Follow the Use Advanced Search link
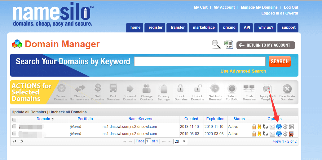The width and height of the screenshot is (322, 160). pyautogui.click(x=243, y=71)
